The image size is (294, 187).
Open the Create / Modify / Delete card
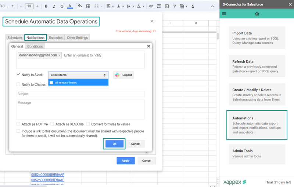pyautogui.click(x=257, y=94)
